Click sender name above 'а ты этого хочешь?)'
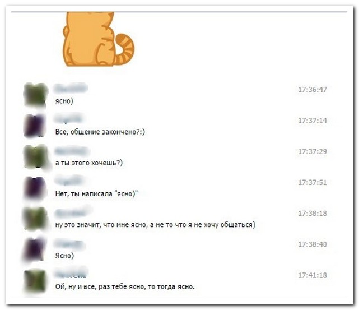The image size is (359, 310). point(72,151)
